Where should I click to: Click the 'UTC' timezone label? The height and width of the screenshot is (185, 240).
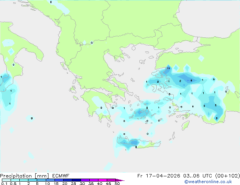[207, 176]
